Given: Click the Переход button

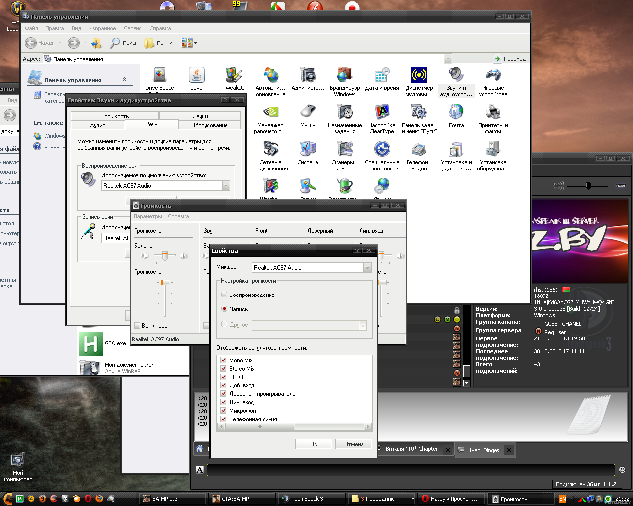Looking at the screenshot, I should pos(510,59).
